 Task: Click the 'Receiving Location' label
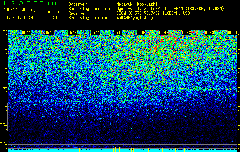[x=89, y=9]
